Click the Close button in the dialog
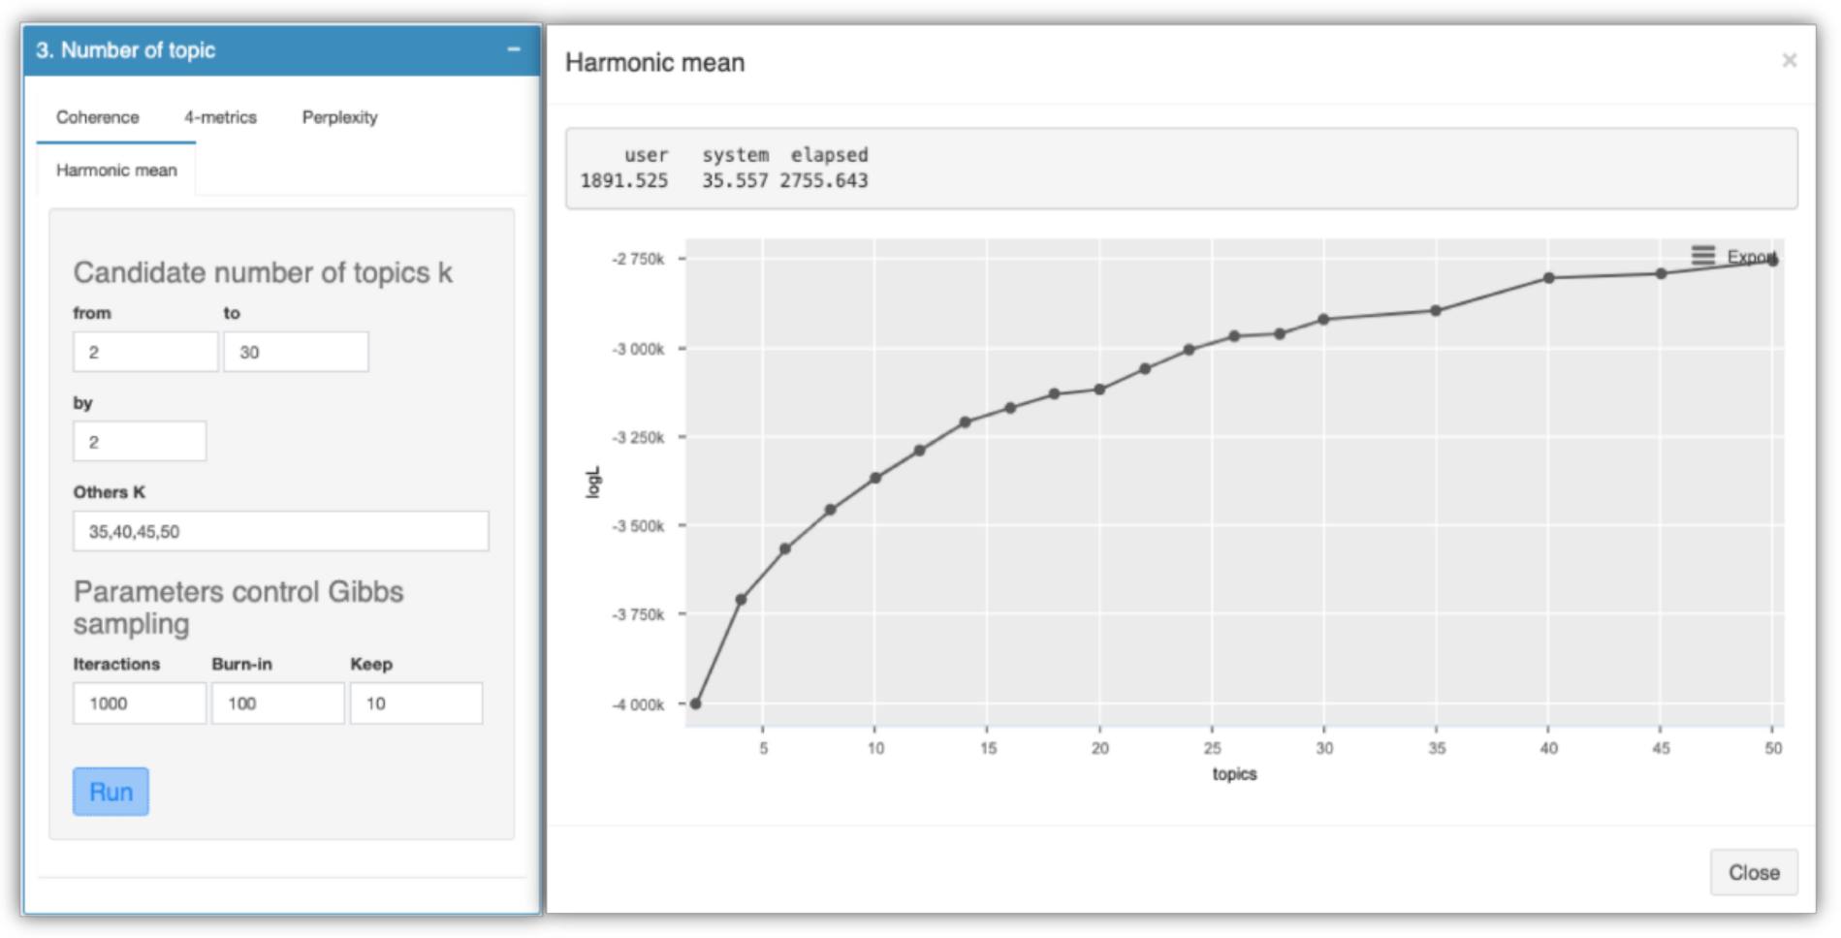This screenshot has width=1841, height=938. (1754, 872)
